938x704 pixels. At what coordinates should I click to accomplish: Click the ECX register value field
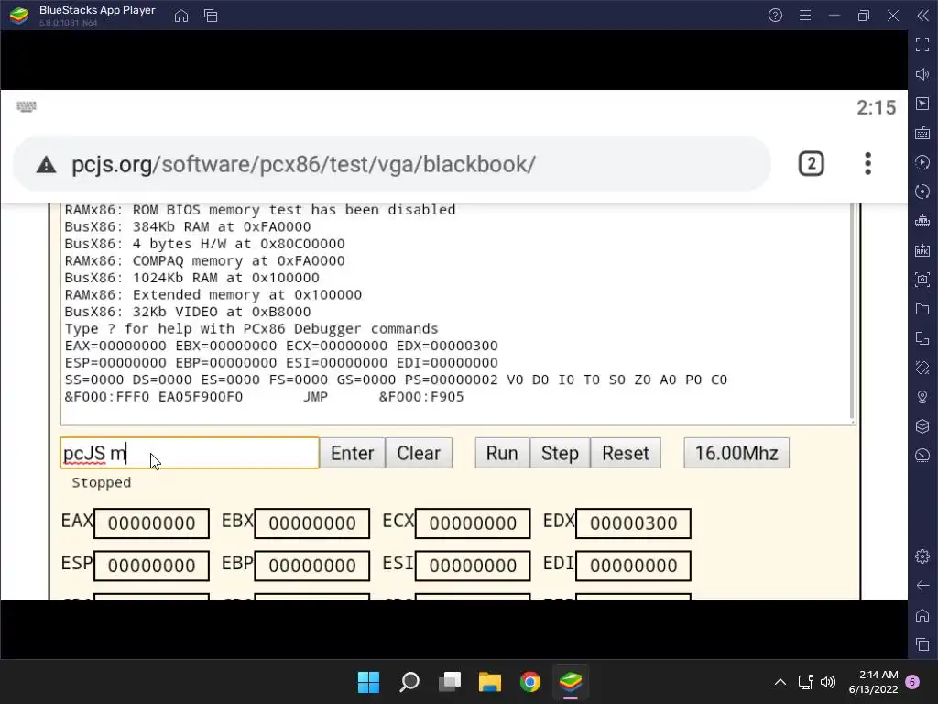click(473, 523)
